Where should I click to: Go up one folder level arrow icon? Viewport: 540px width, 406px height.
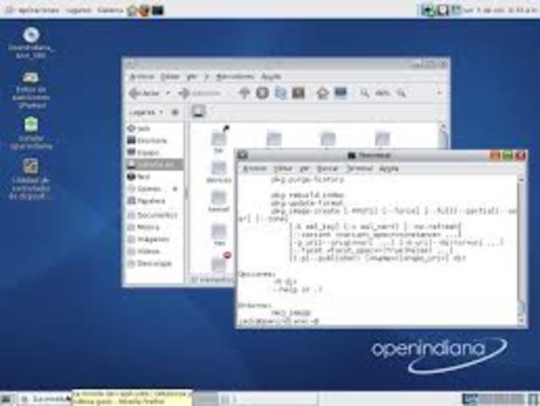244,93
